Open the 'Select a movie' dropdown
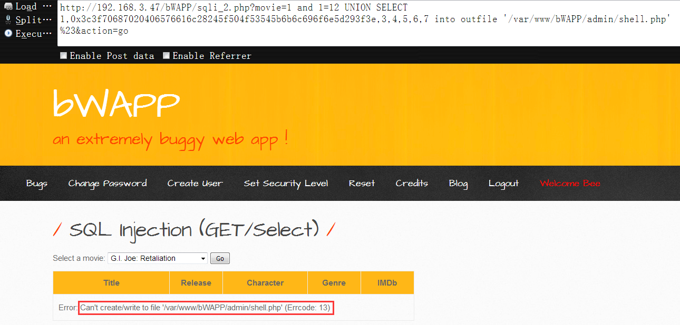 [158, 258]
